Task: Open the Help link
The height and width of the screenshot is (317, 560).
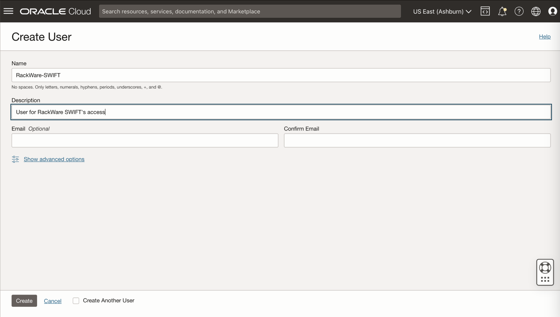Action: point(545,36)
